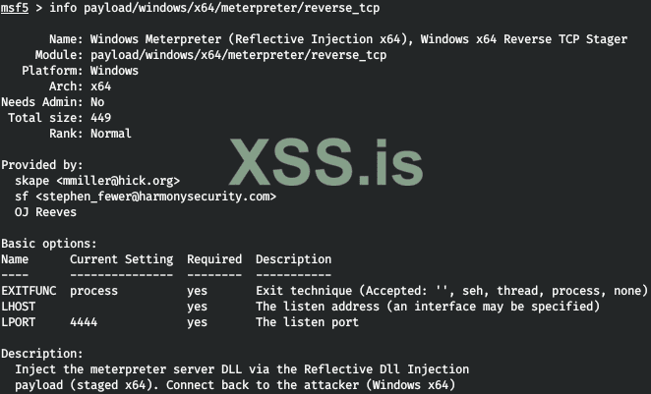Click the Arch value x64
The height and width of the screenshot is (394, 651).
point(100,86)
